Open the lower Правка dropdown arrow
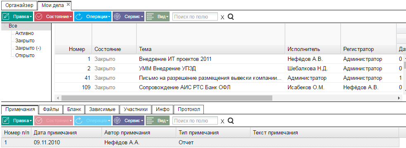The image size is (406, 148). pos(31,121)
